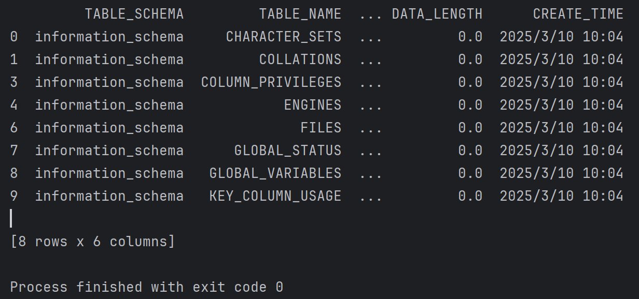The image size is (639, 299).
Task: Click the CREATE_TIME column header
Action: point(578,14)
